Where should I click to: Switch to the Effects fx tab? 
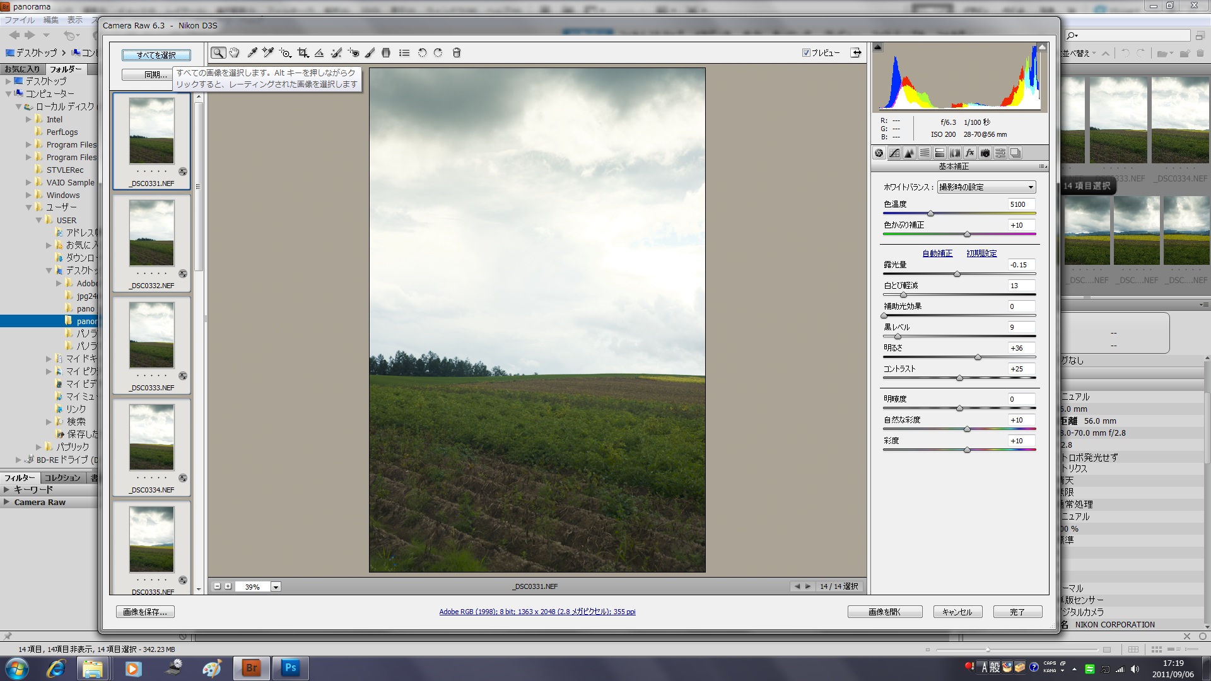(x=970, y=153)
